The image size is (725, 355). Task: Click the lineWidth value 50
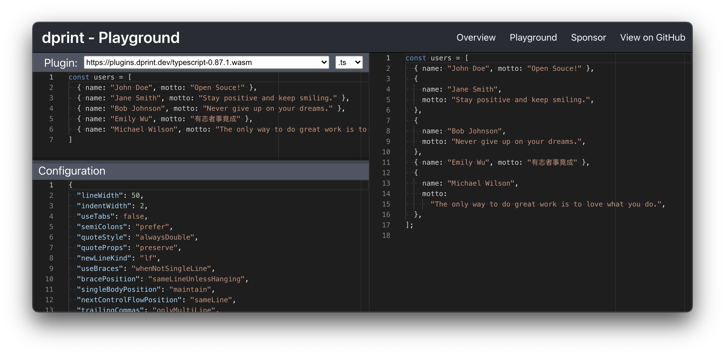136,195
